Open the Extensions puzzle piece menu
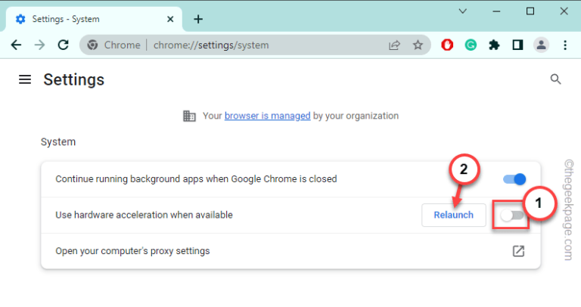Viewport: 581px width, 307px height. (494, 45)
